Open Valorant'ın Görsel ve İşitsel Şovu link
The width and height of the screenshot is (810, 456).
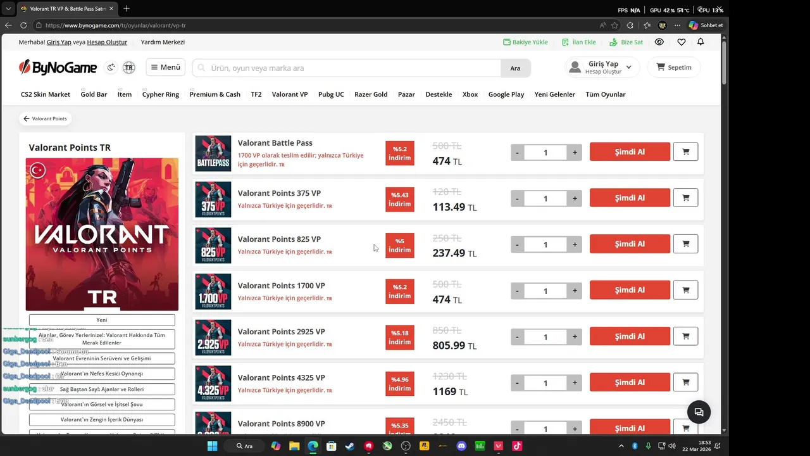point(102,404)
